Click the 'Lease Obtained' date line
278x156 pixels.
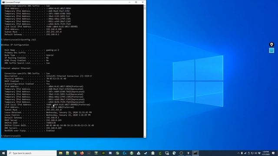(48, 113)
